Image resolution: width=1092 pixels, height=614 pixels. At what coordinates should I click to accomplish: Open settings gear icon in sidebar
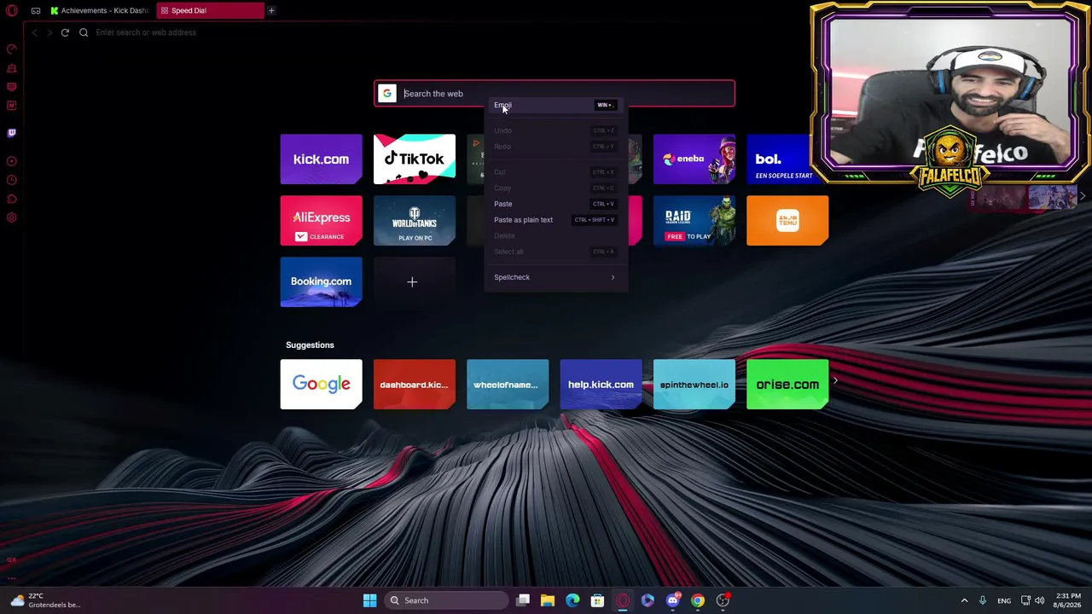12,217
